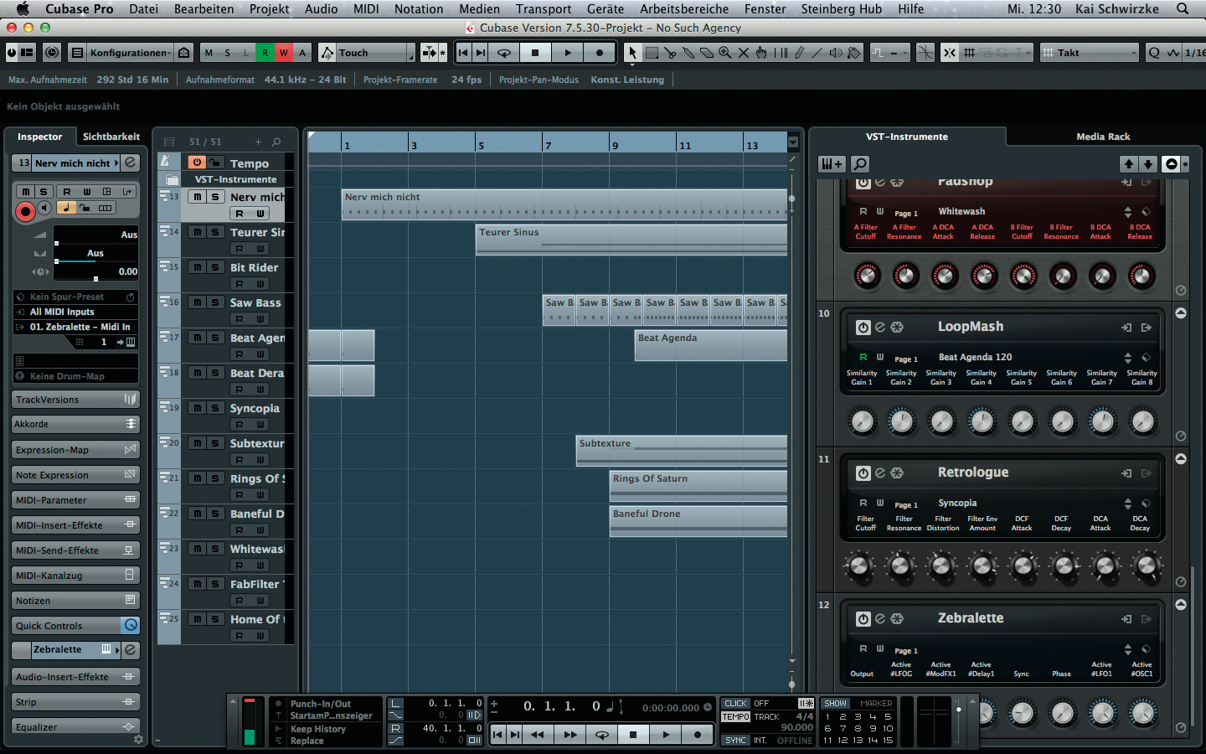
Task: Expand MIDI-Insert-Effekte inspector section
Action: tap(75, 525)
